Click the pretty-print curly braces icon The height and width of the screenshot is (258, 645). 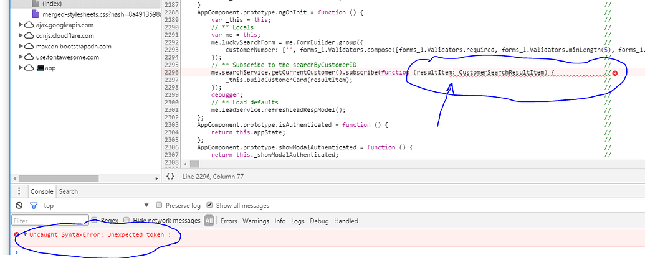[170, 177]
